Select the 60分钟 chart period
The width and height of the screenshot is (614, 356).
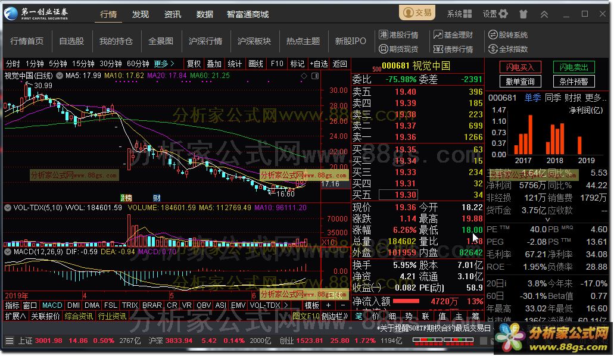point(138,64)
